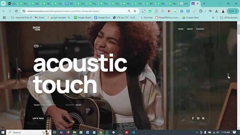240x135 pixels.
Task: Open the google translate bookmark
Action: pos(59,18)
